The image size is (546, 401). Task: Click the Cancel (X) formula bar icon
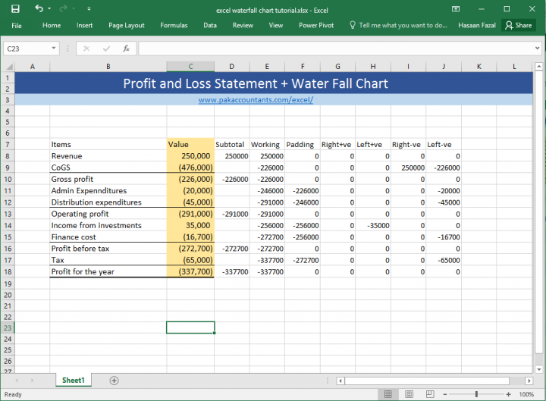pos(86,49)
